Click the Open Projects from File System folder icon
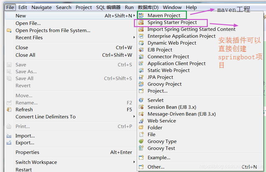266x172 pixels. (x=9, y=30)
